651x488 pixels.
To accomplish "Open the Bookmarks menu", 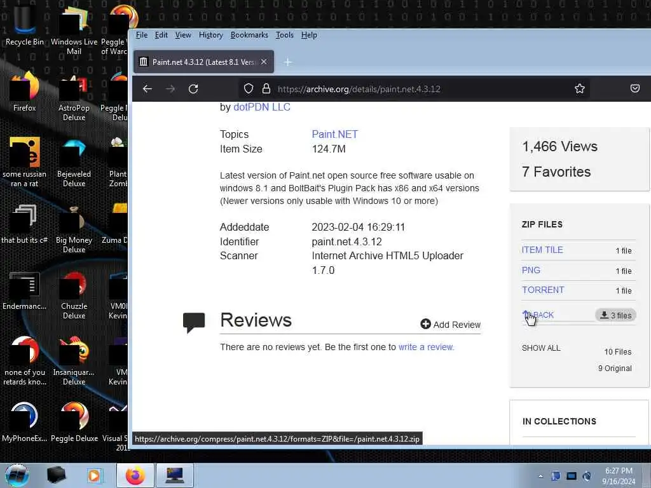I will pyautogui.click(x=249, y=35).
